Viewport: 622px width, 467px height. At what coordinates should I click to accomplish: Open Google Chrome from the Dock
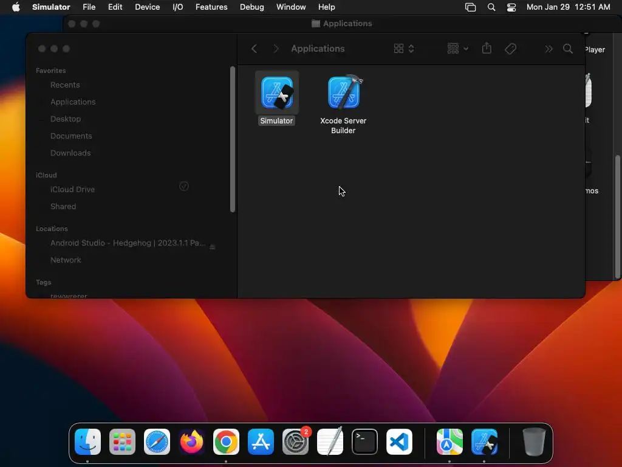coord(226,442)
